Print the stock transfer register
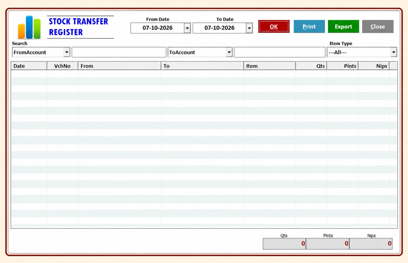Viewport: 408px width, 263px height. tap(309, 26)
